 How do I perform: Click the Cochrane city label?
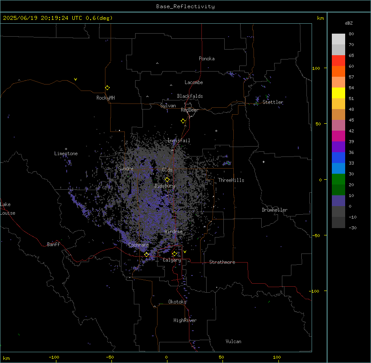coord(139,245)
